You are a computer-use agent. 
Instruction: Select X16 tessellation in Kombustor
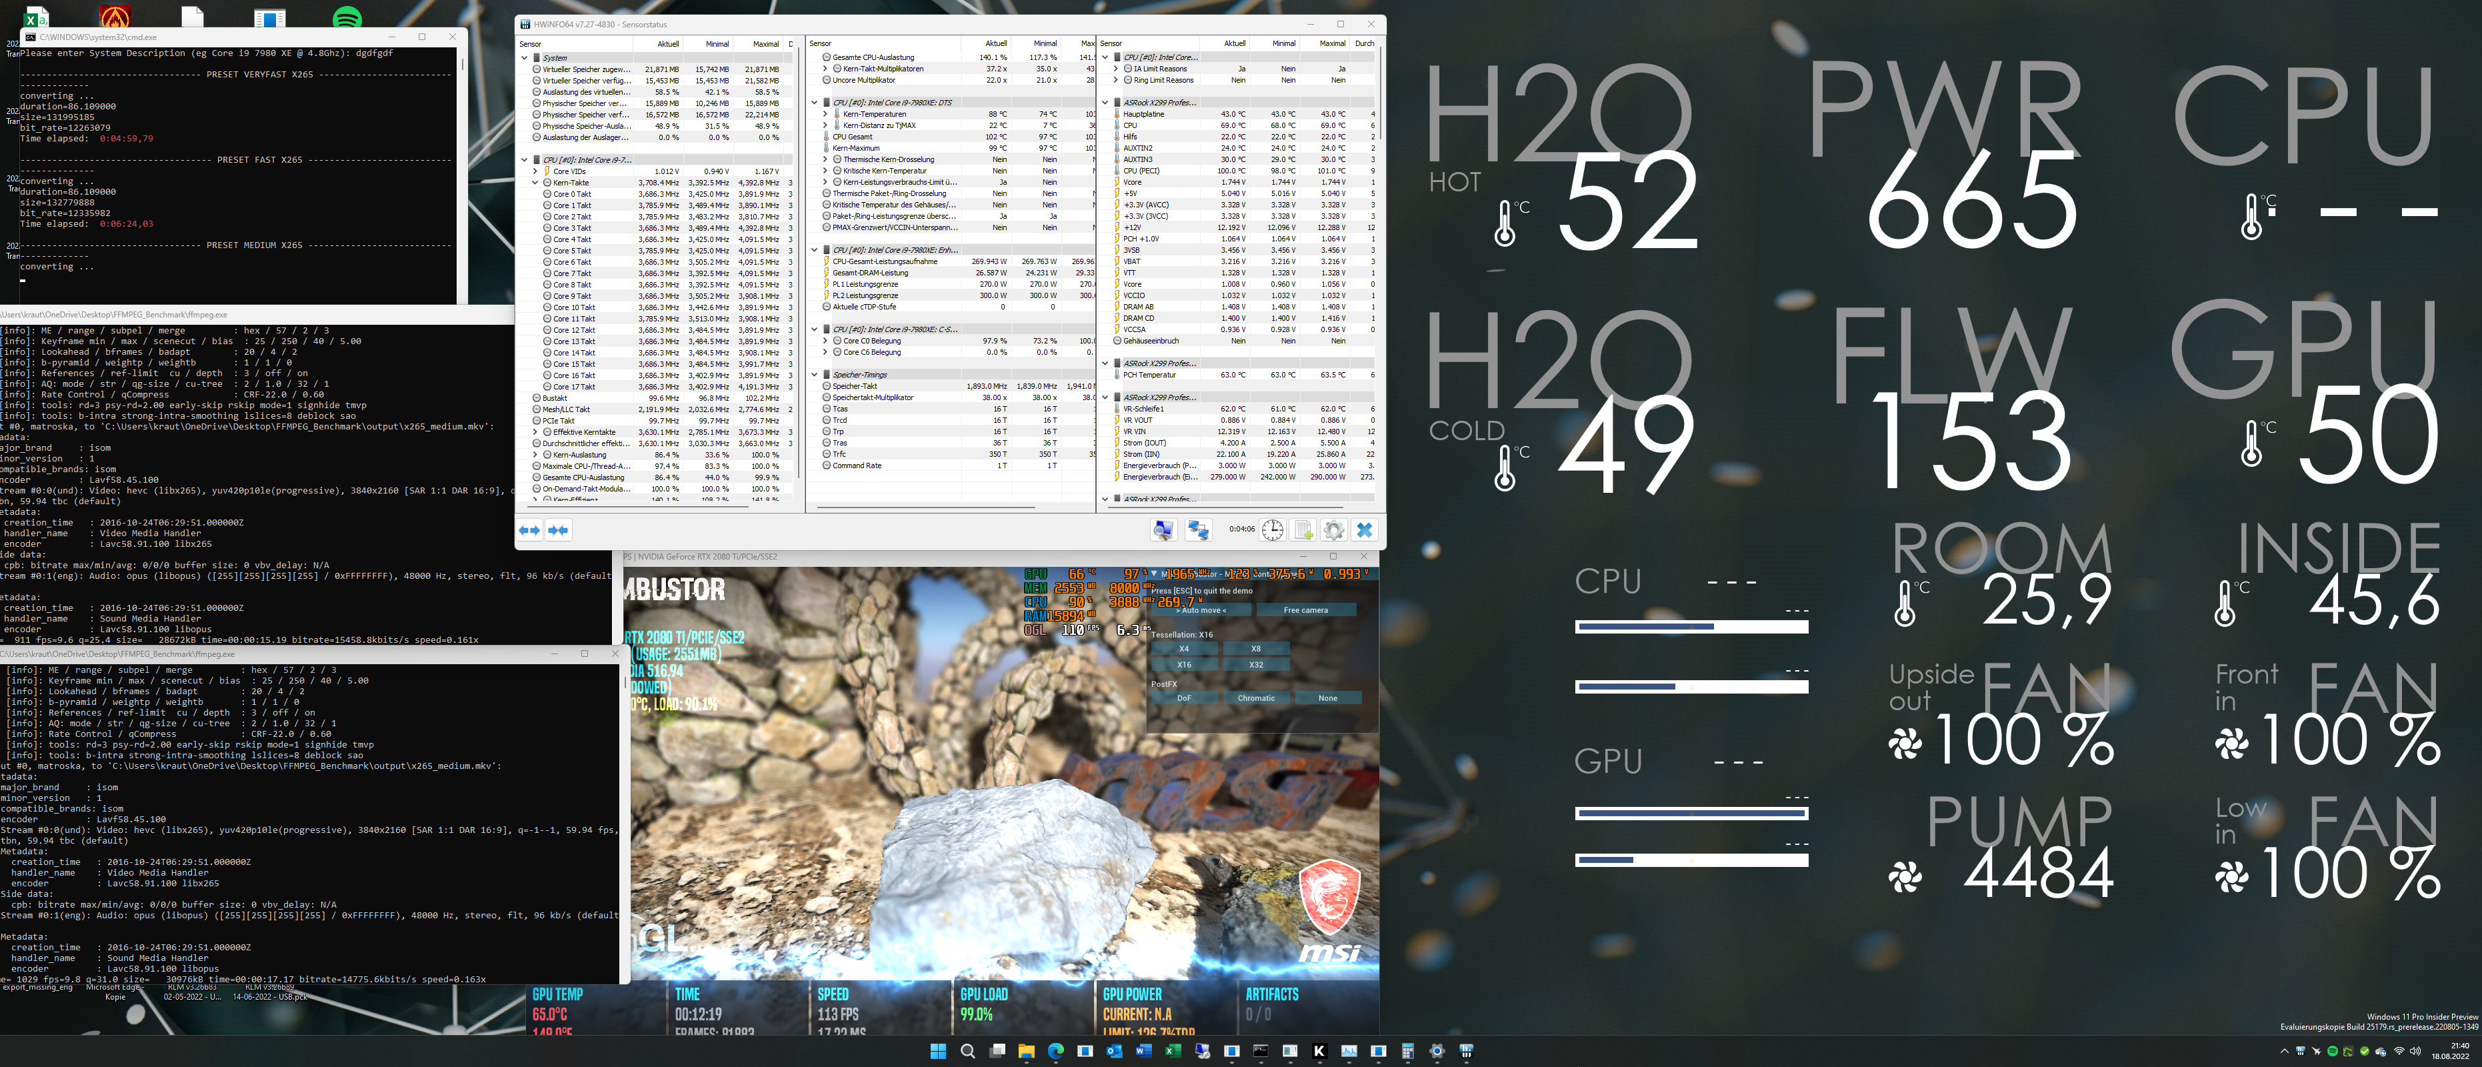click(x=1184, y=664)
